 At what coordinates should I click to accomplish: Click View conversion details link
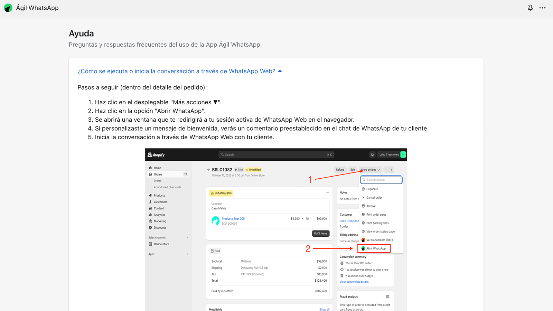tap(354, 282)
